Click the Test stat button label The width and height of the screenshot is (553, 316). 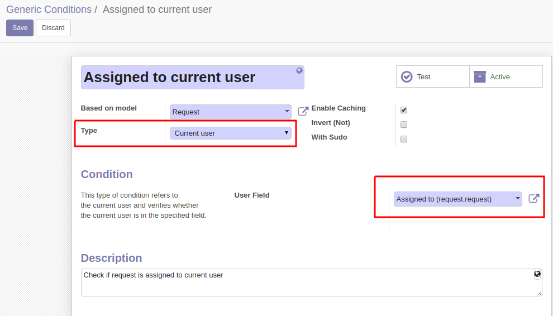(x=423, y=77)
